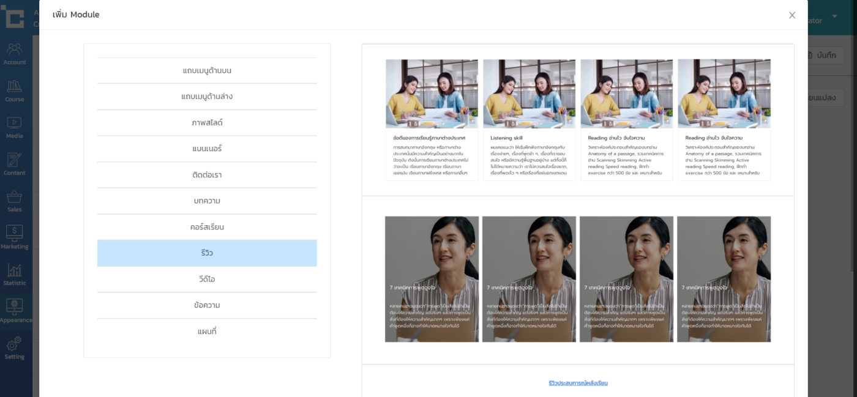Image resolution: width=857 pixels, height=397 pixels.
Task: Choose the แบนเนอร์ module option
Action: pyautogui.click(x=207, y=149)
